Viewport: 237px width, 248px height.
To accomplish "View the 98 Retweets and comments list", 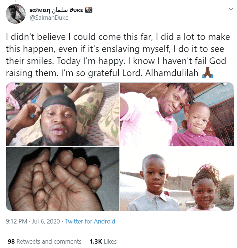I will tap(45, 241).
